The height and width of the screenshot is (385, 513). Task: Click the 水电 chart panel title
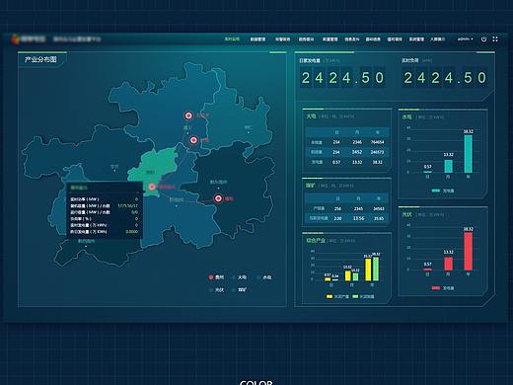pos(406,116)
